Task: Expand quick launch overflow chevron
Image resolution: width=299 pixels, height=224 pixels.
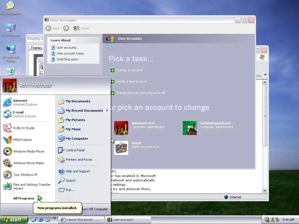Action: (55, 218)
